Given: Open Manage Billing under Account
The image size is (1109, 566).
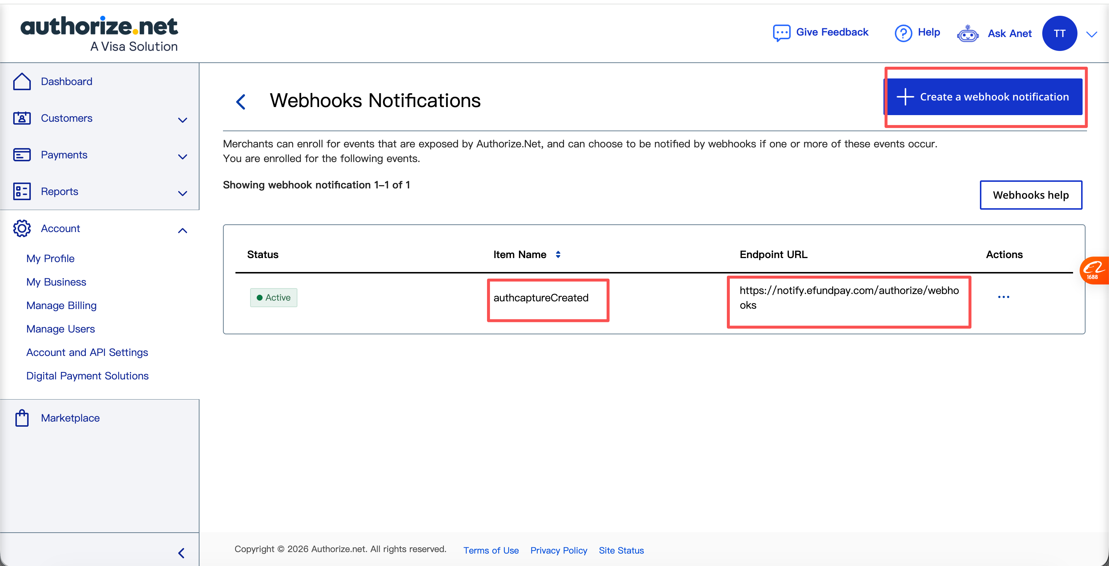Looking at the screenshot, I should point(61,305).
